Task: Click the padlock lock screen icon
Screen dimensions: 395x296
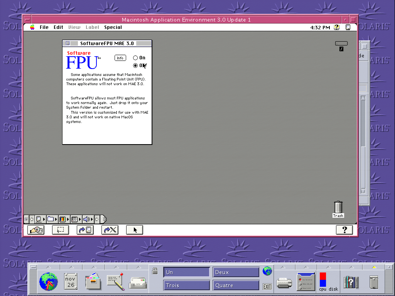Action: 155,271
